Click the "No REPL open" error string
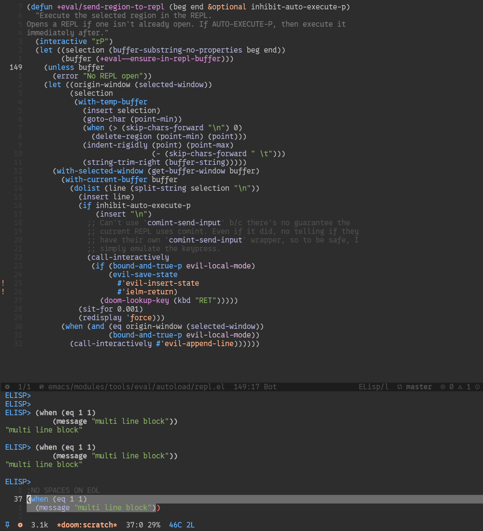The width and height of the screenshot is (483, 531). 113,76
